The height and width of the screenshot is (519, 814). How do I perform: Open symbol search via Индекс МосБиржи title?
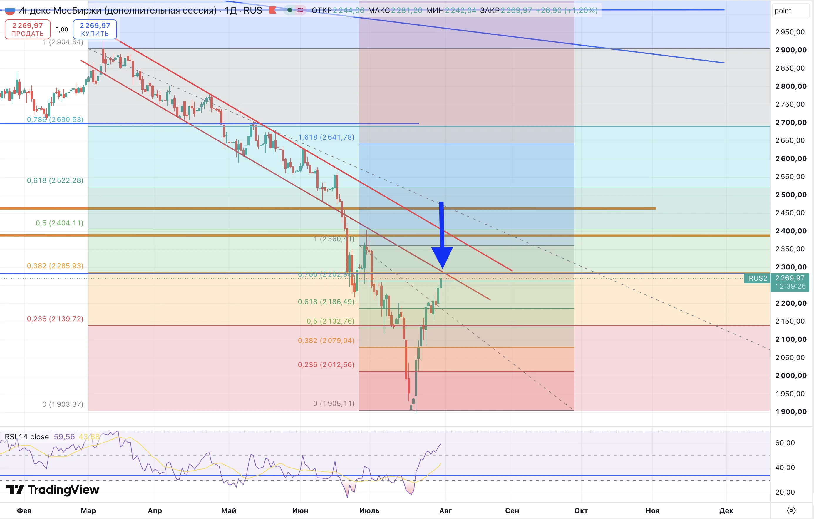pyautogui.click(x=117, y=11)
